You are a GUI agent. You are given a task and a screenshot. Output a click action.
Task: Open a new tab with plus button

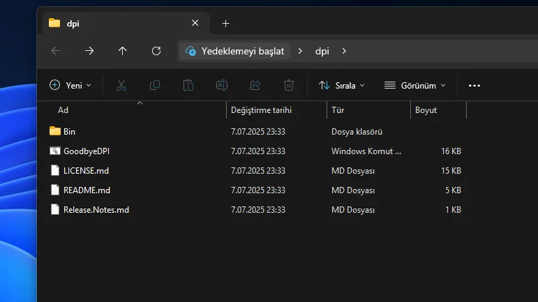tap(225, 23)
